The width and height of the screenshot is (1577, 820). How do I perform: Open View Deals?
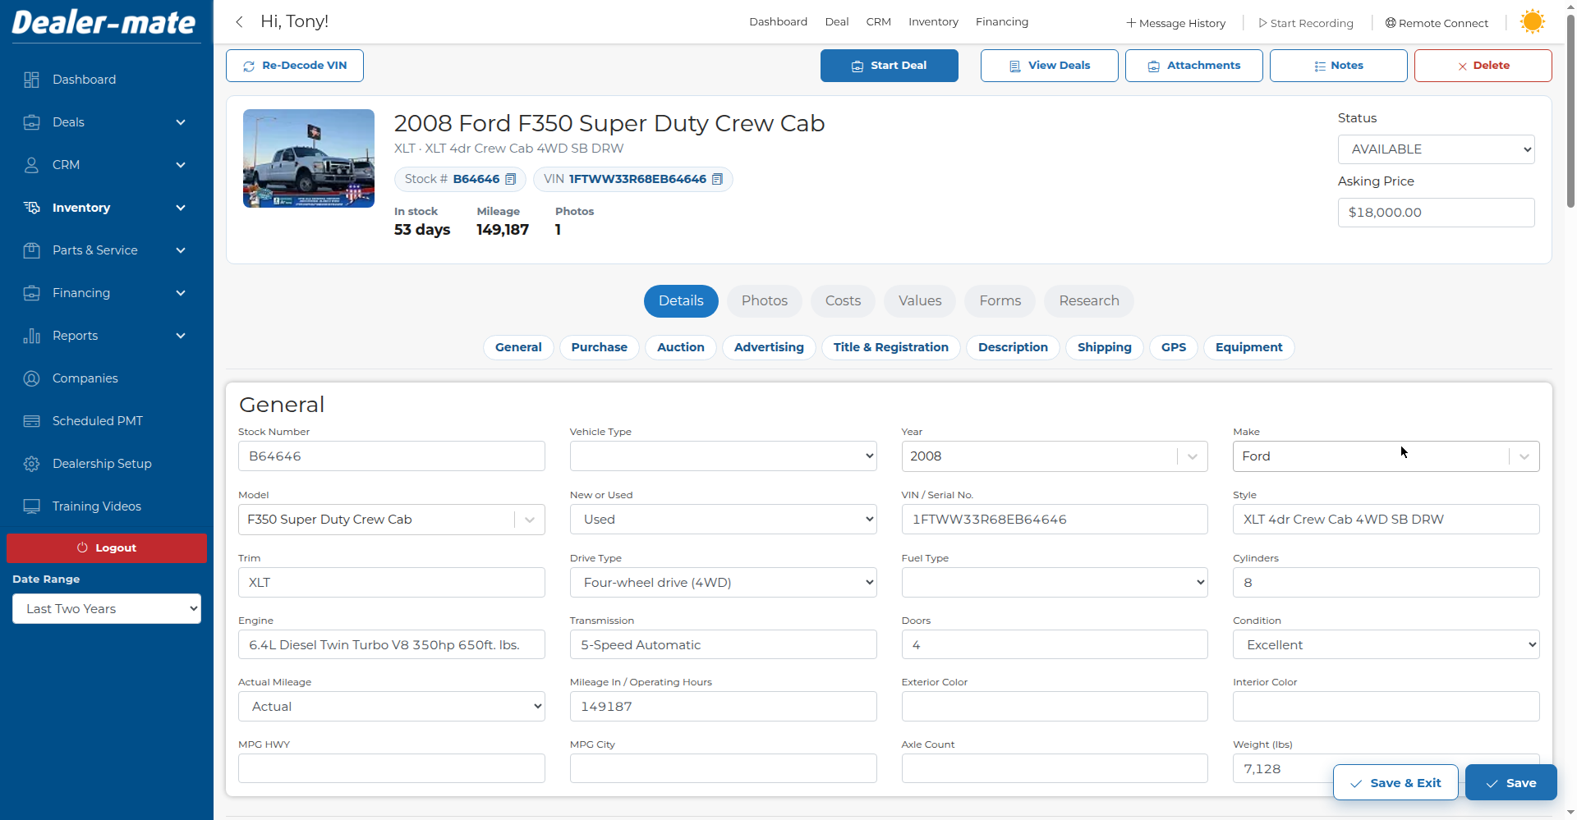[1049, 66]
